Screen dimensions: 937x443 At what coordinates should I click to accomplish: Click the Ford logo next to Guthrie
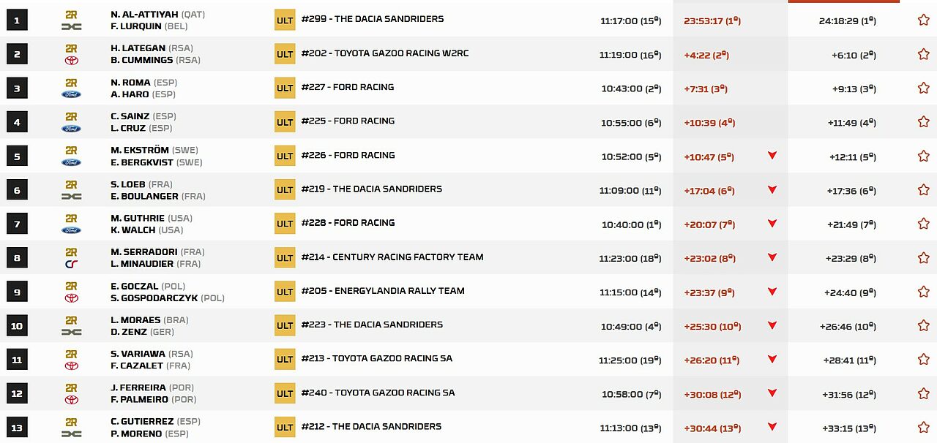pyautogui.click(x=71, y=229)
